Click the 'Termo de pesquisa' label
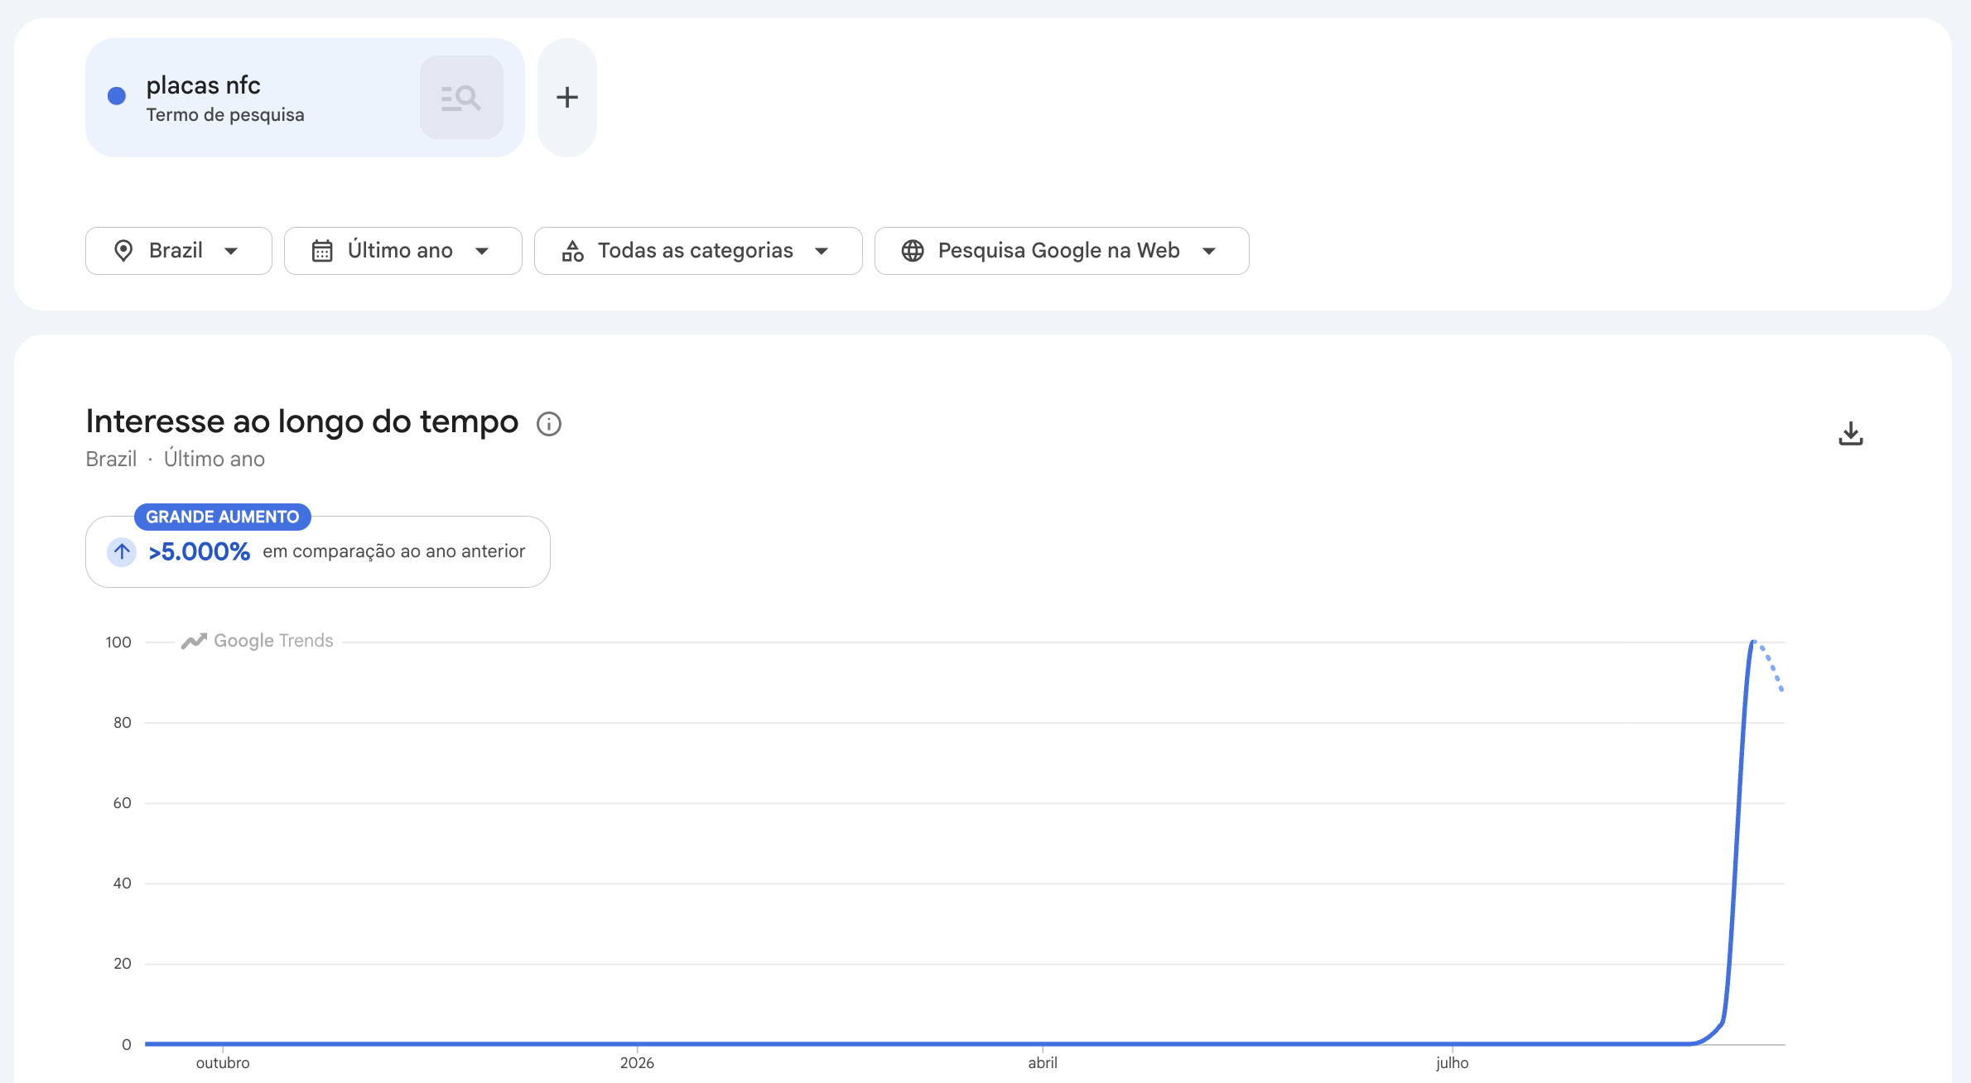This screenshot has width=1971, height=1083. [x=225, y=115]
